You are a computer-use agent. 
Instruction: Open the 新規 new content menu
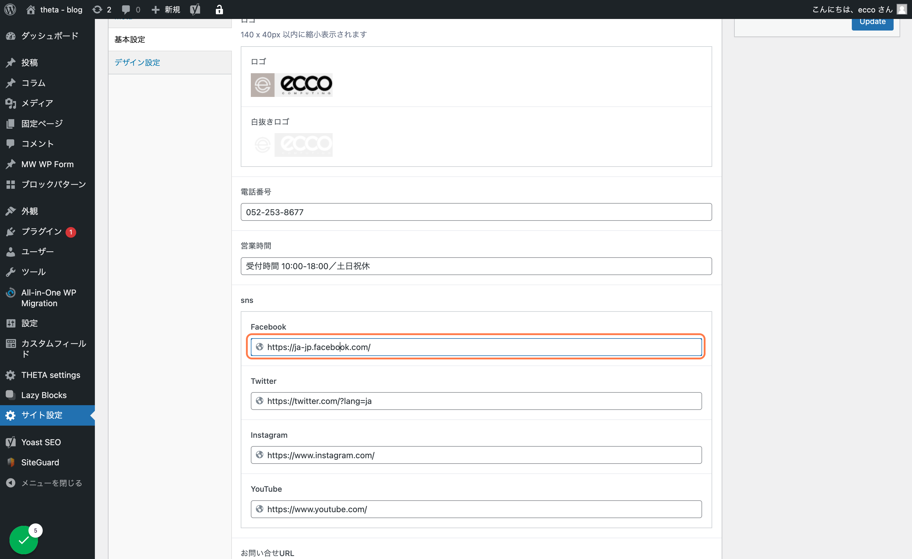pos(166,9)
